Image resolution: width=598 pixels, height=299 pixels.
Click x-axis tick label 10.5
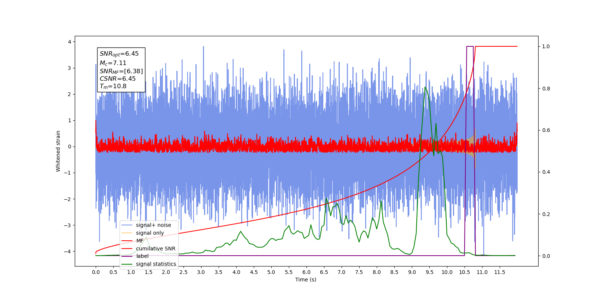pyautogui.click(x=465, y=272)
